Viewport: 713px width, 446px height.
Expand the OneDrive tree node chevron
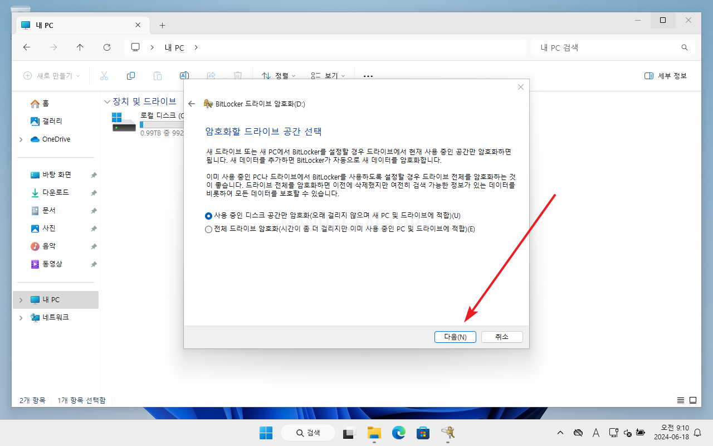point(21,139)
